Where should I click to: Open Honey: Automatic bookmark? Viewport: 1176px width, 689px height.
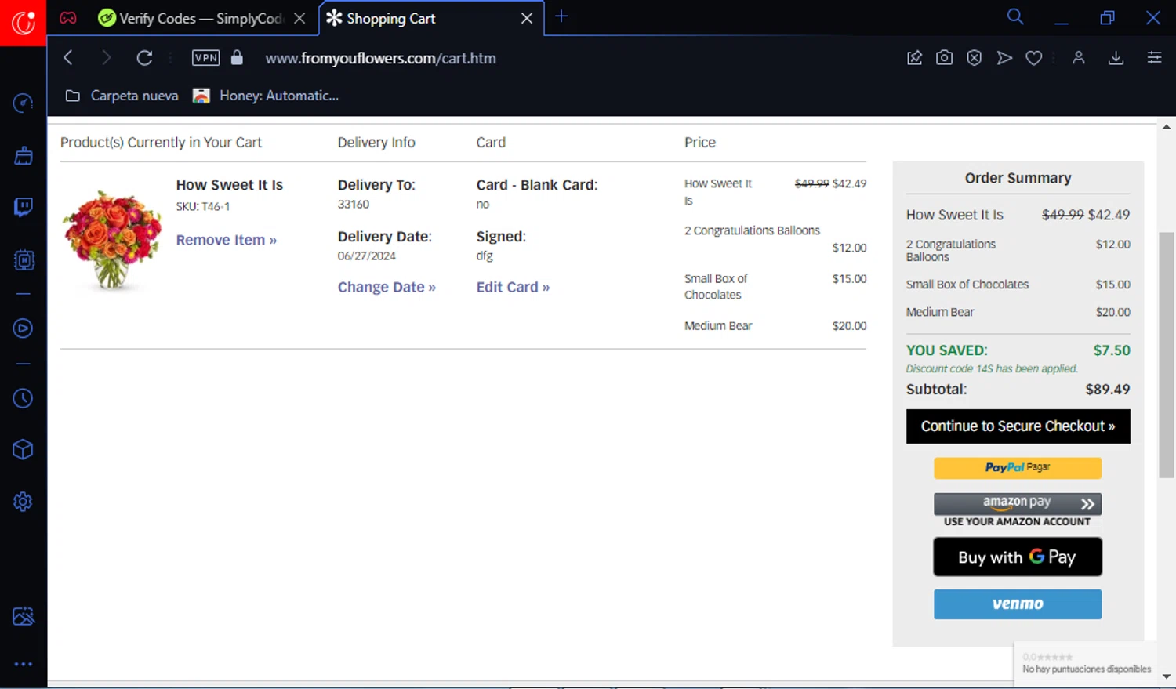267,96
